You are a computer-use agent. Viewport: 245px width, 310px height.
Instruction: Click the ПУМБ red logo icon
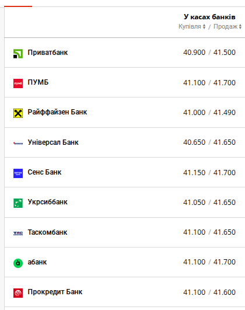18,83
